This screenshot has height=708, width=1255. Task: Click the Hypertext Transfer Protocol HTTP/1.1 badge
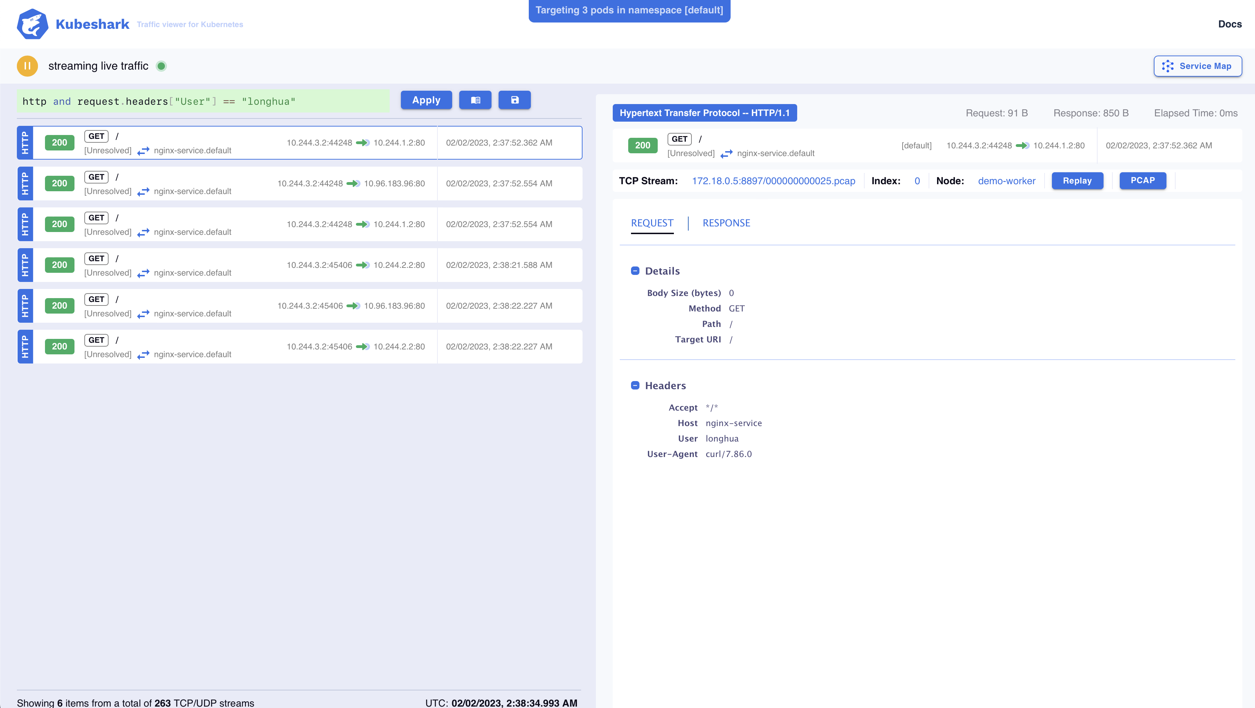click(704, 112)
